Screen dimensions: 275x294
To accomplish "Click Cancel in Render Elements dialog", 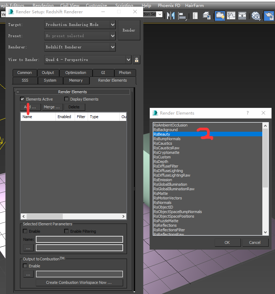I will click(255, 242).
